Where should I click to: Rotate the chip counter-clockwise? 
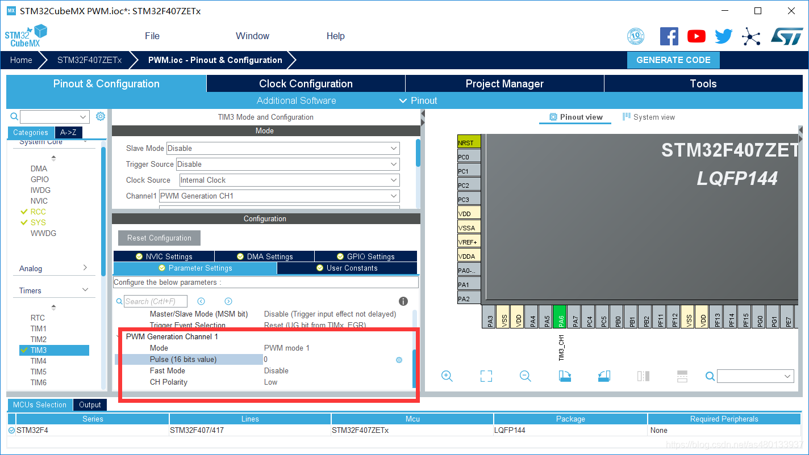pyautogui.click(x=604, y=376)
